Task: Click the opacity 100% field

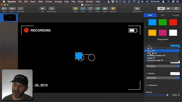Action: pyautogui.click(x=174, y=95)
